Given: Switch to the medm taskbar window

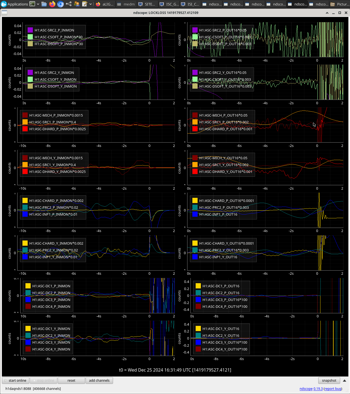Looking at the screenshot, I should click(x=126, y=4).
